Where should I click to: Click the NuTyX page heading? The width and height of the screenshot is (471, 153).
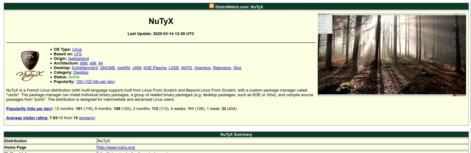pos(161,21)
